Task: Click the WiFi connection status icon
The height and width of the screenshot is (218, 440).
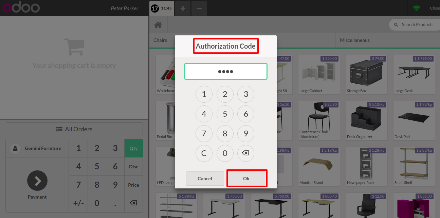Action: (x=416, y=8)
